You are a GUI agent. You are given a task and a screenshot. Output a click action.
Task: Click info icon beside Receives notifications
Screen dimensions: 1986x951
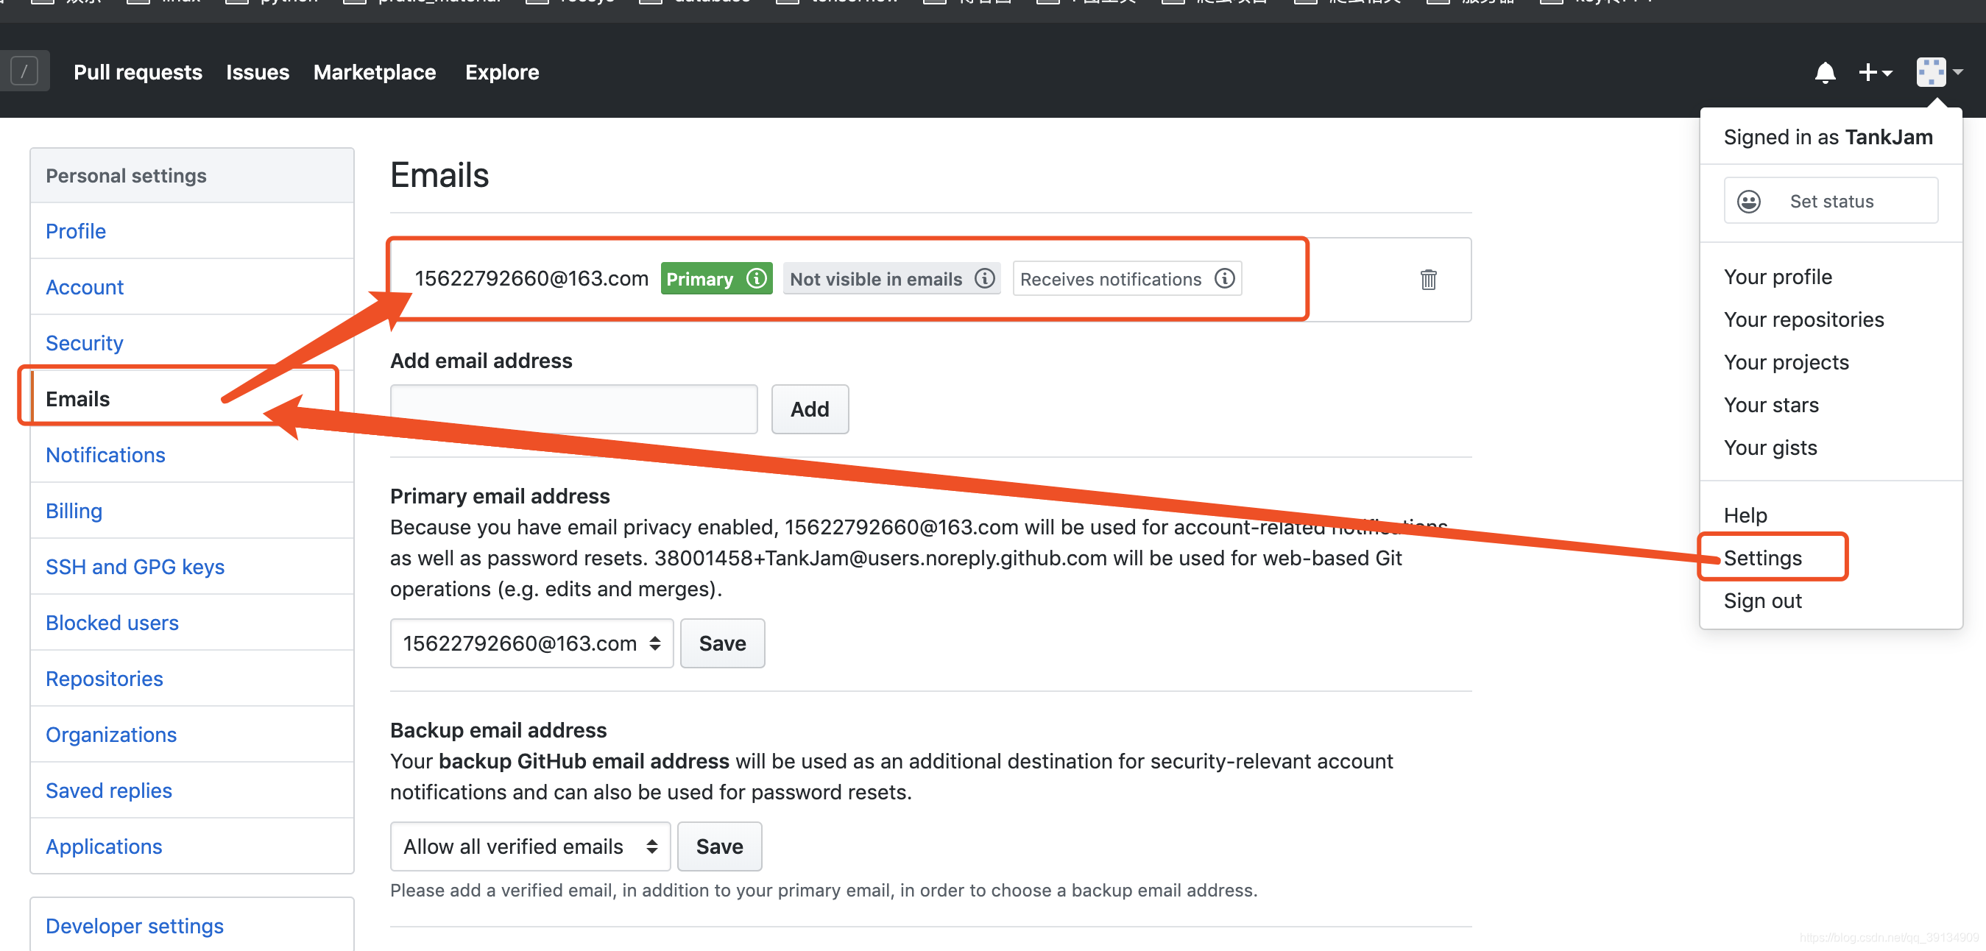(1224, 278)
